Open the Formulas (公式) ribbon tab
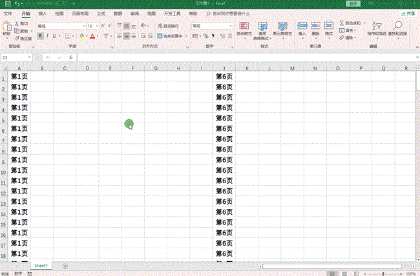This screenshot has height=276, width=420. (101, 13)
